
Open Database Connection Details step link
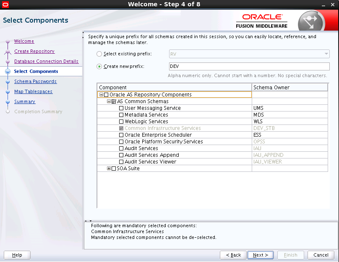46,61
